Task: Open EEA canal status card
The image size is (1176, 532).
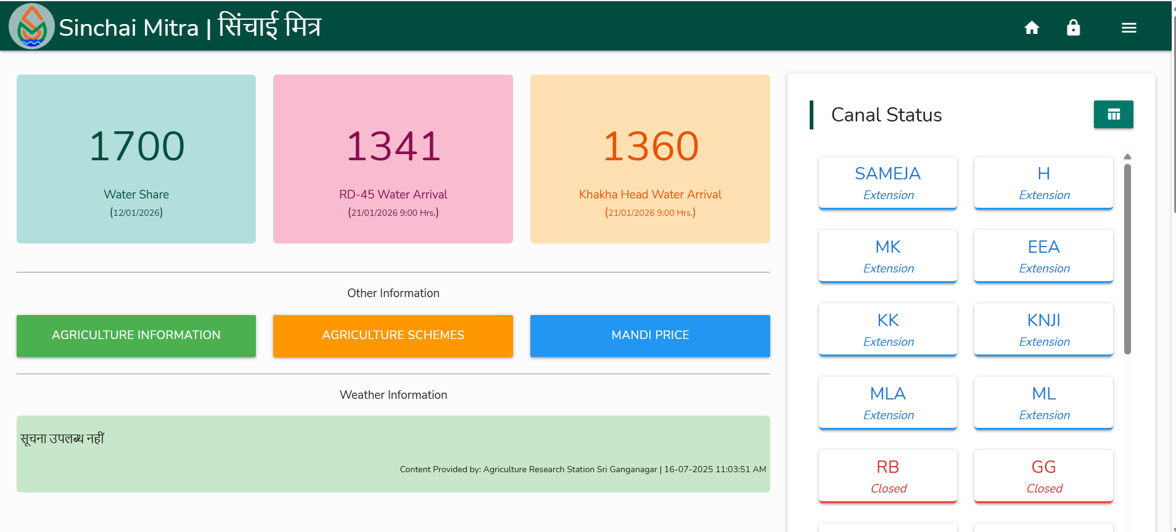Action: click(1043, 256)
